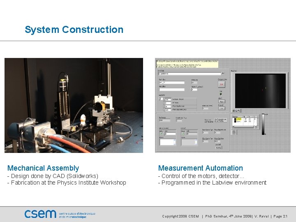Image resolution: width=296 pixels, height=222 pixels.
Task: Click the save path input field
Action: 190,74
